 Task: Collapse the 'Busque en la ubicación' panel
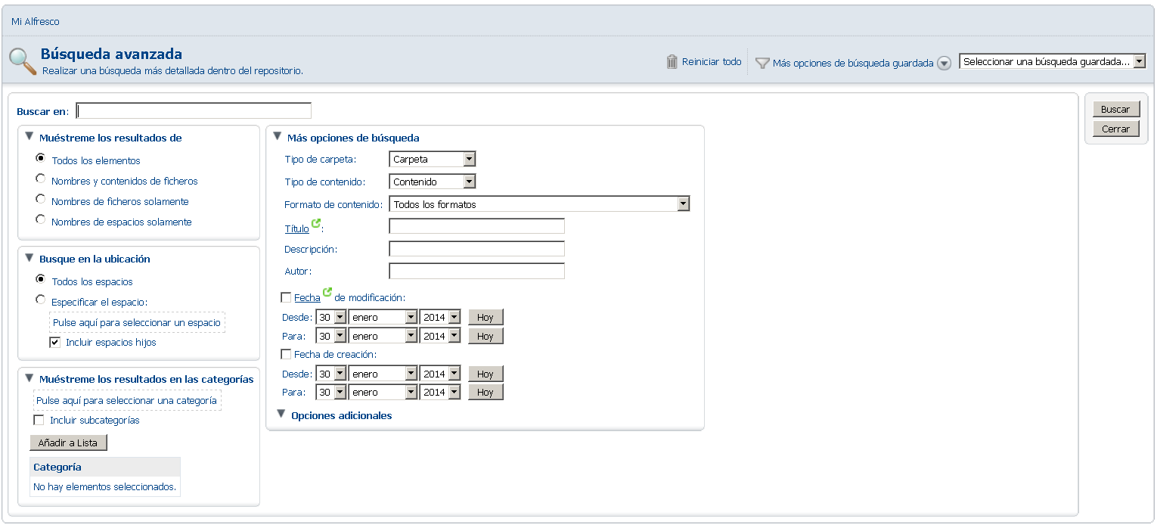pos(29,258)
